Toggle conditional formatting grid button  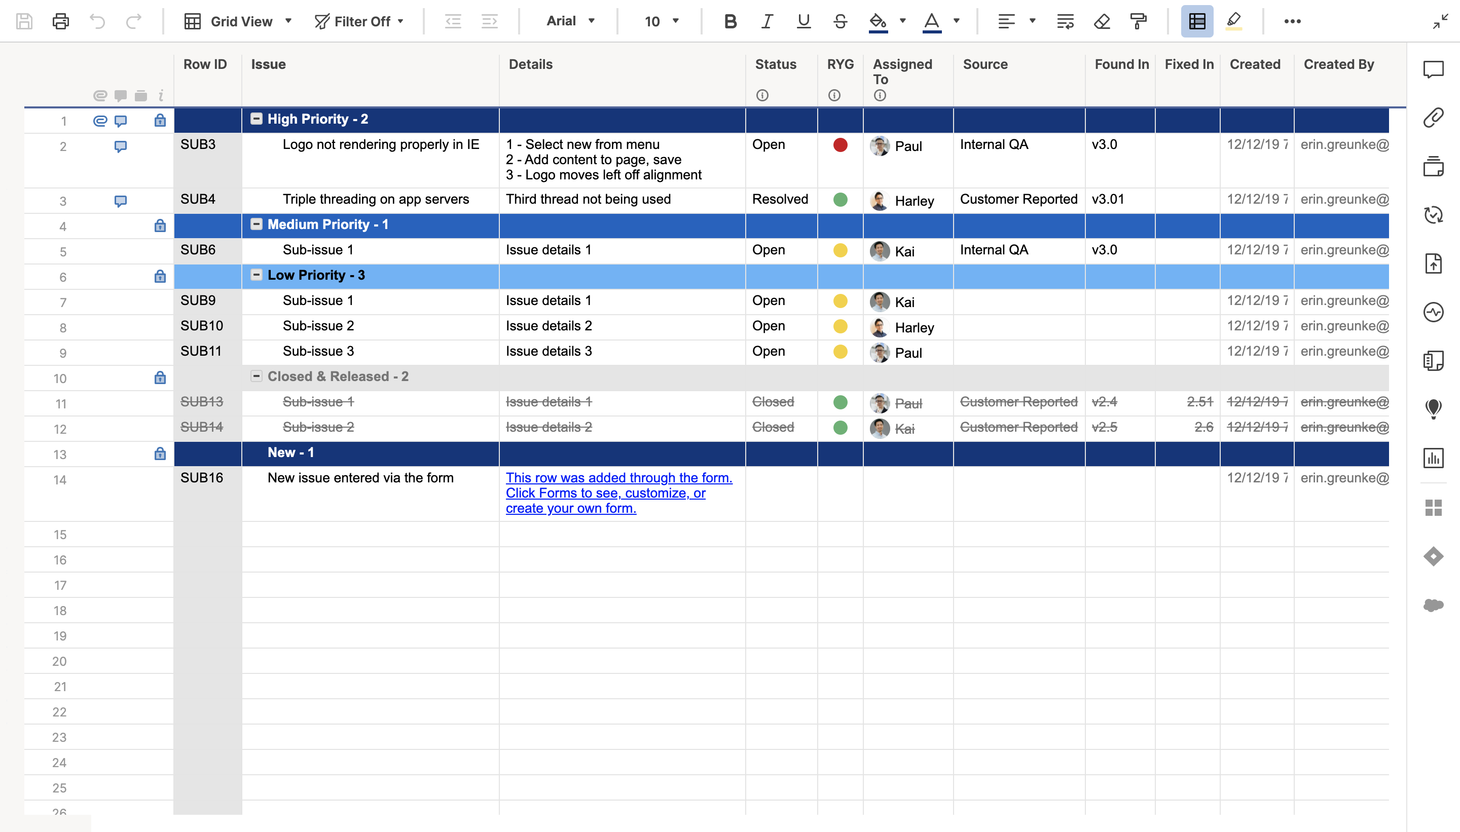[1197, 22]
